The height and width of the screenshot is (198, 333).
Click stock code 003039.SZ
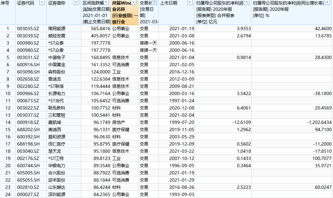pos(28,36)
